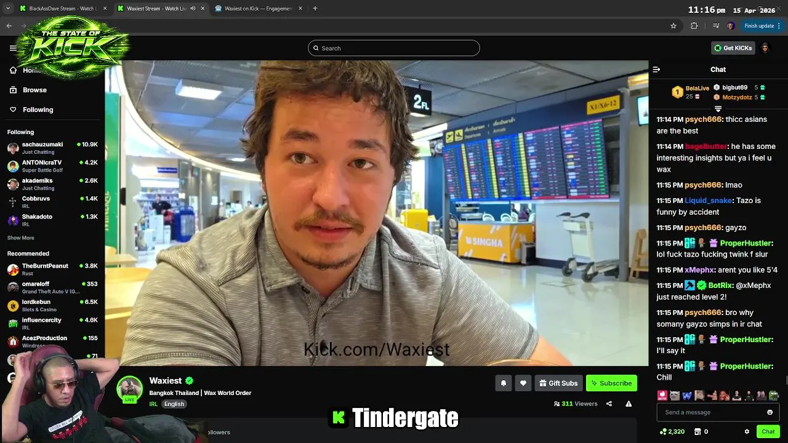The width and height of the screenshot is (788, 443).
Task: Focus the Kick search field
Action: click(x=393, y=48)
